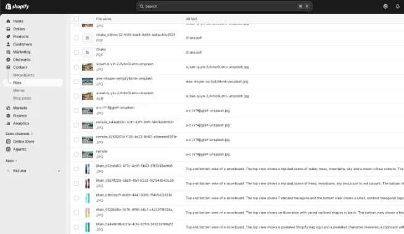The width and height of the screenshot is (404, 234).
Task: Click alt text mentioning 7 stacked hexagons
Action: point(295,198)
